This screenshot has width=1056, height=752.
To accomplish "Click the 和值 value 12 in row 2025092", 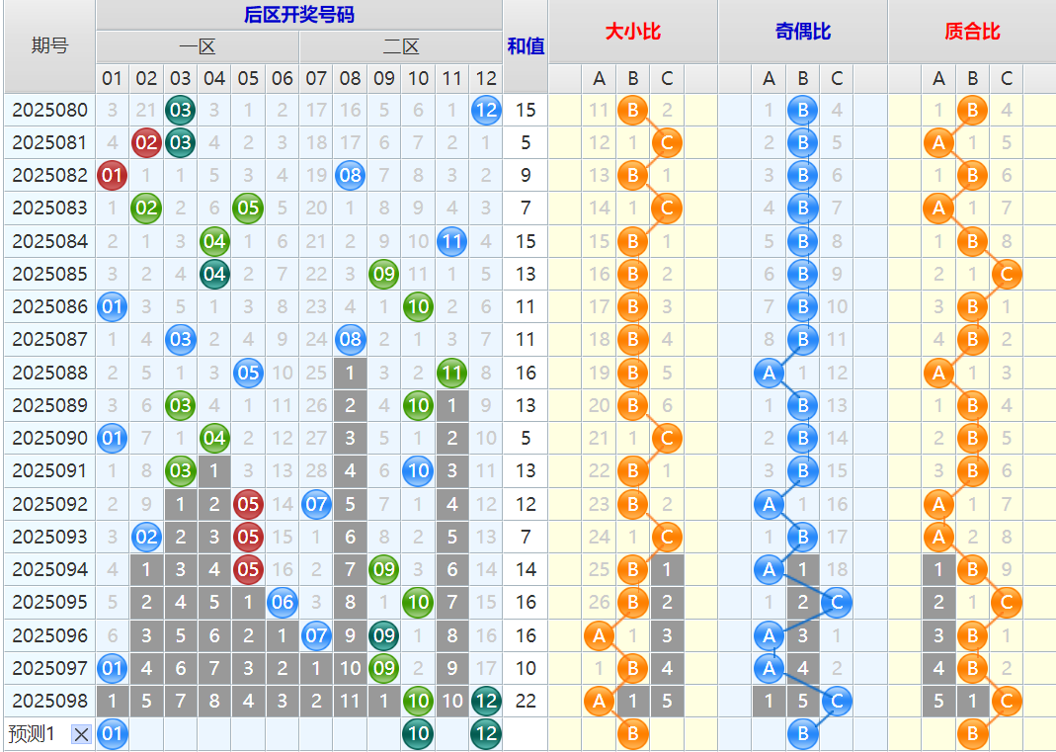I will coord(526,504).
